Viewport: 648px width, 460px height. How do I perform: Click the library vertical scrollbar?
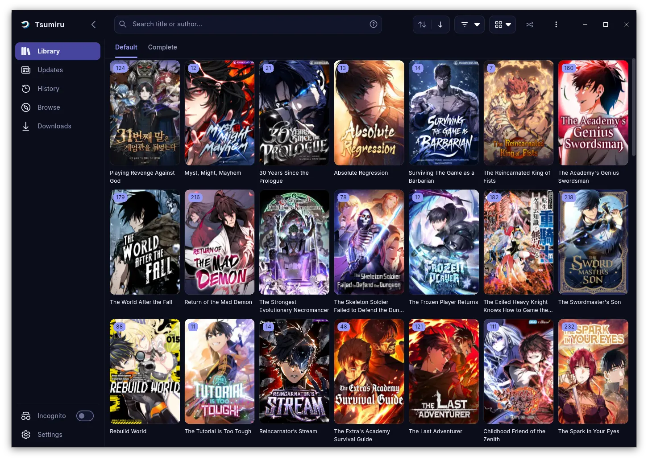click(x=633, y=107)
